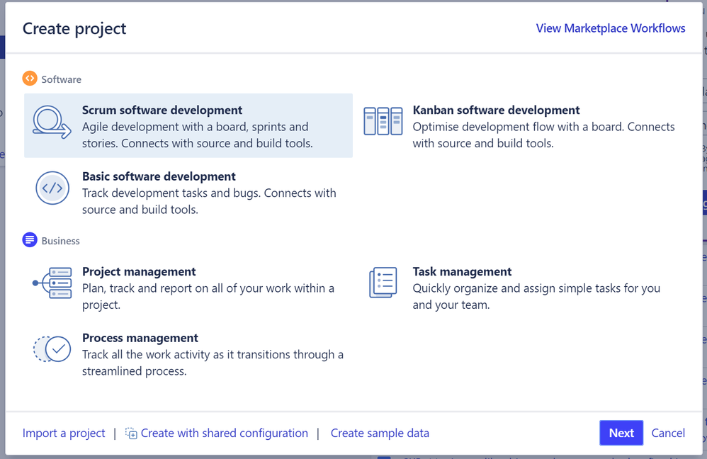Click the Basic software development code icon
This screenshot has height=459, width=707.
(52, 188)
